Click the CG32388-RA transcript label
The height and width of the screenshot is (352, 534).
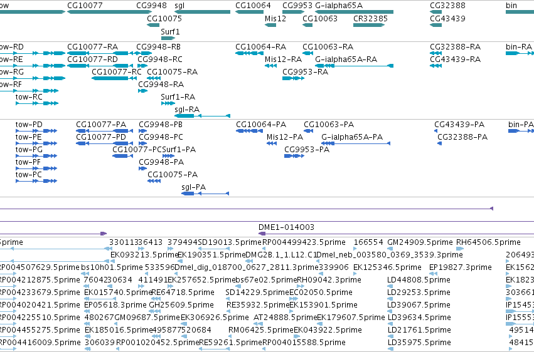455,46
